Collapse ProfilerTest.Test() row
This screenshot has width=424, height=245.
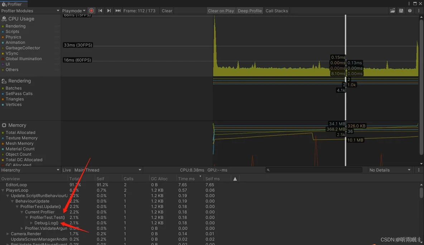[26, 217]
